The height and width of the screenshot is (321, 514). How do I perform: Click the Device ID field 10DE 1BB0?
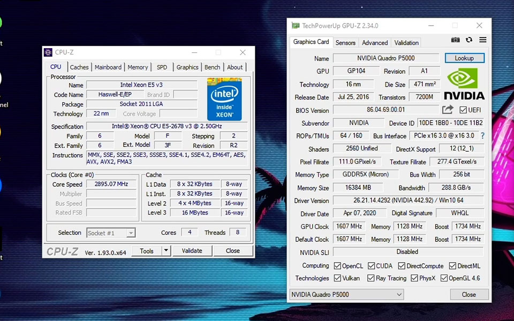[x=451, y=123]
